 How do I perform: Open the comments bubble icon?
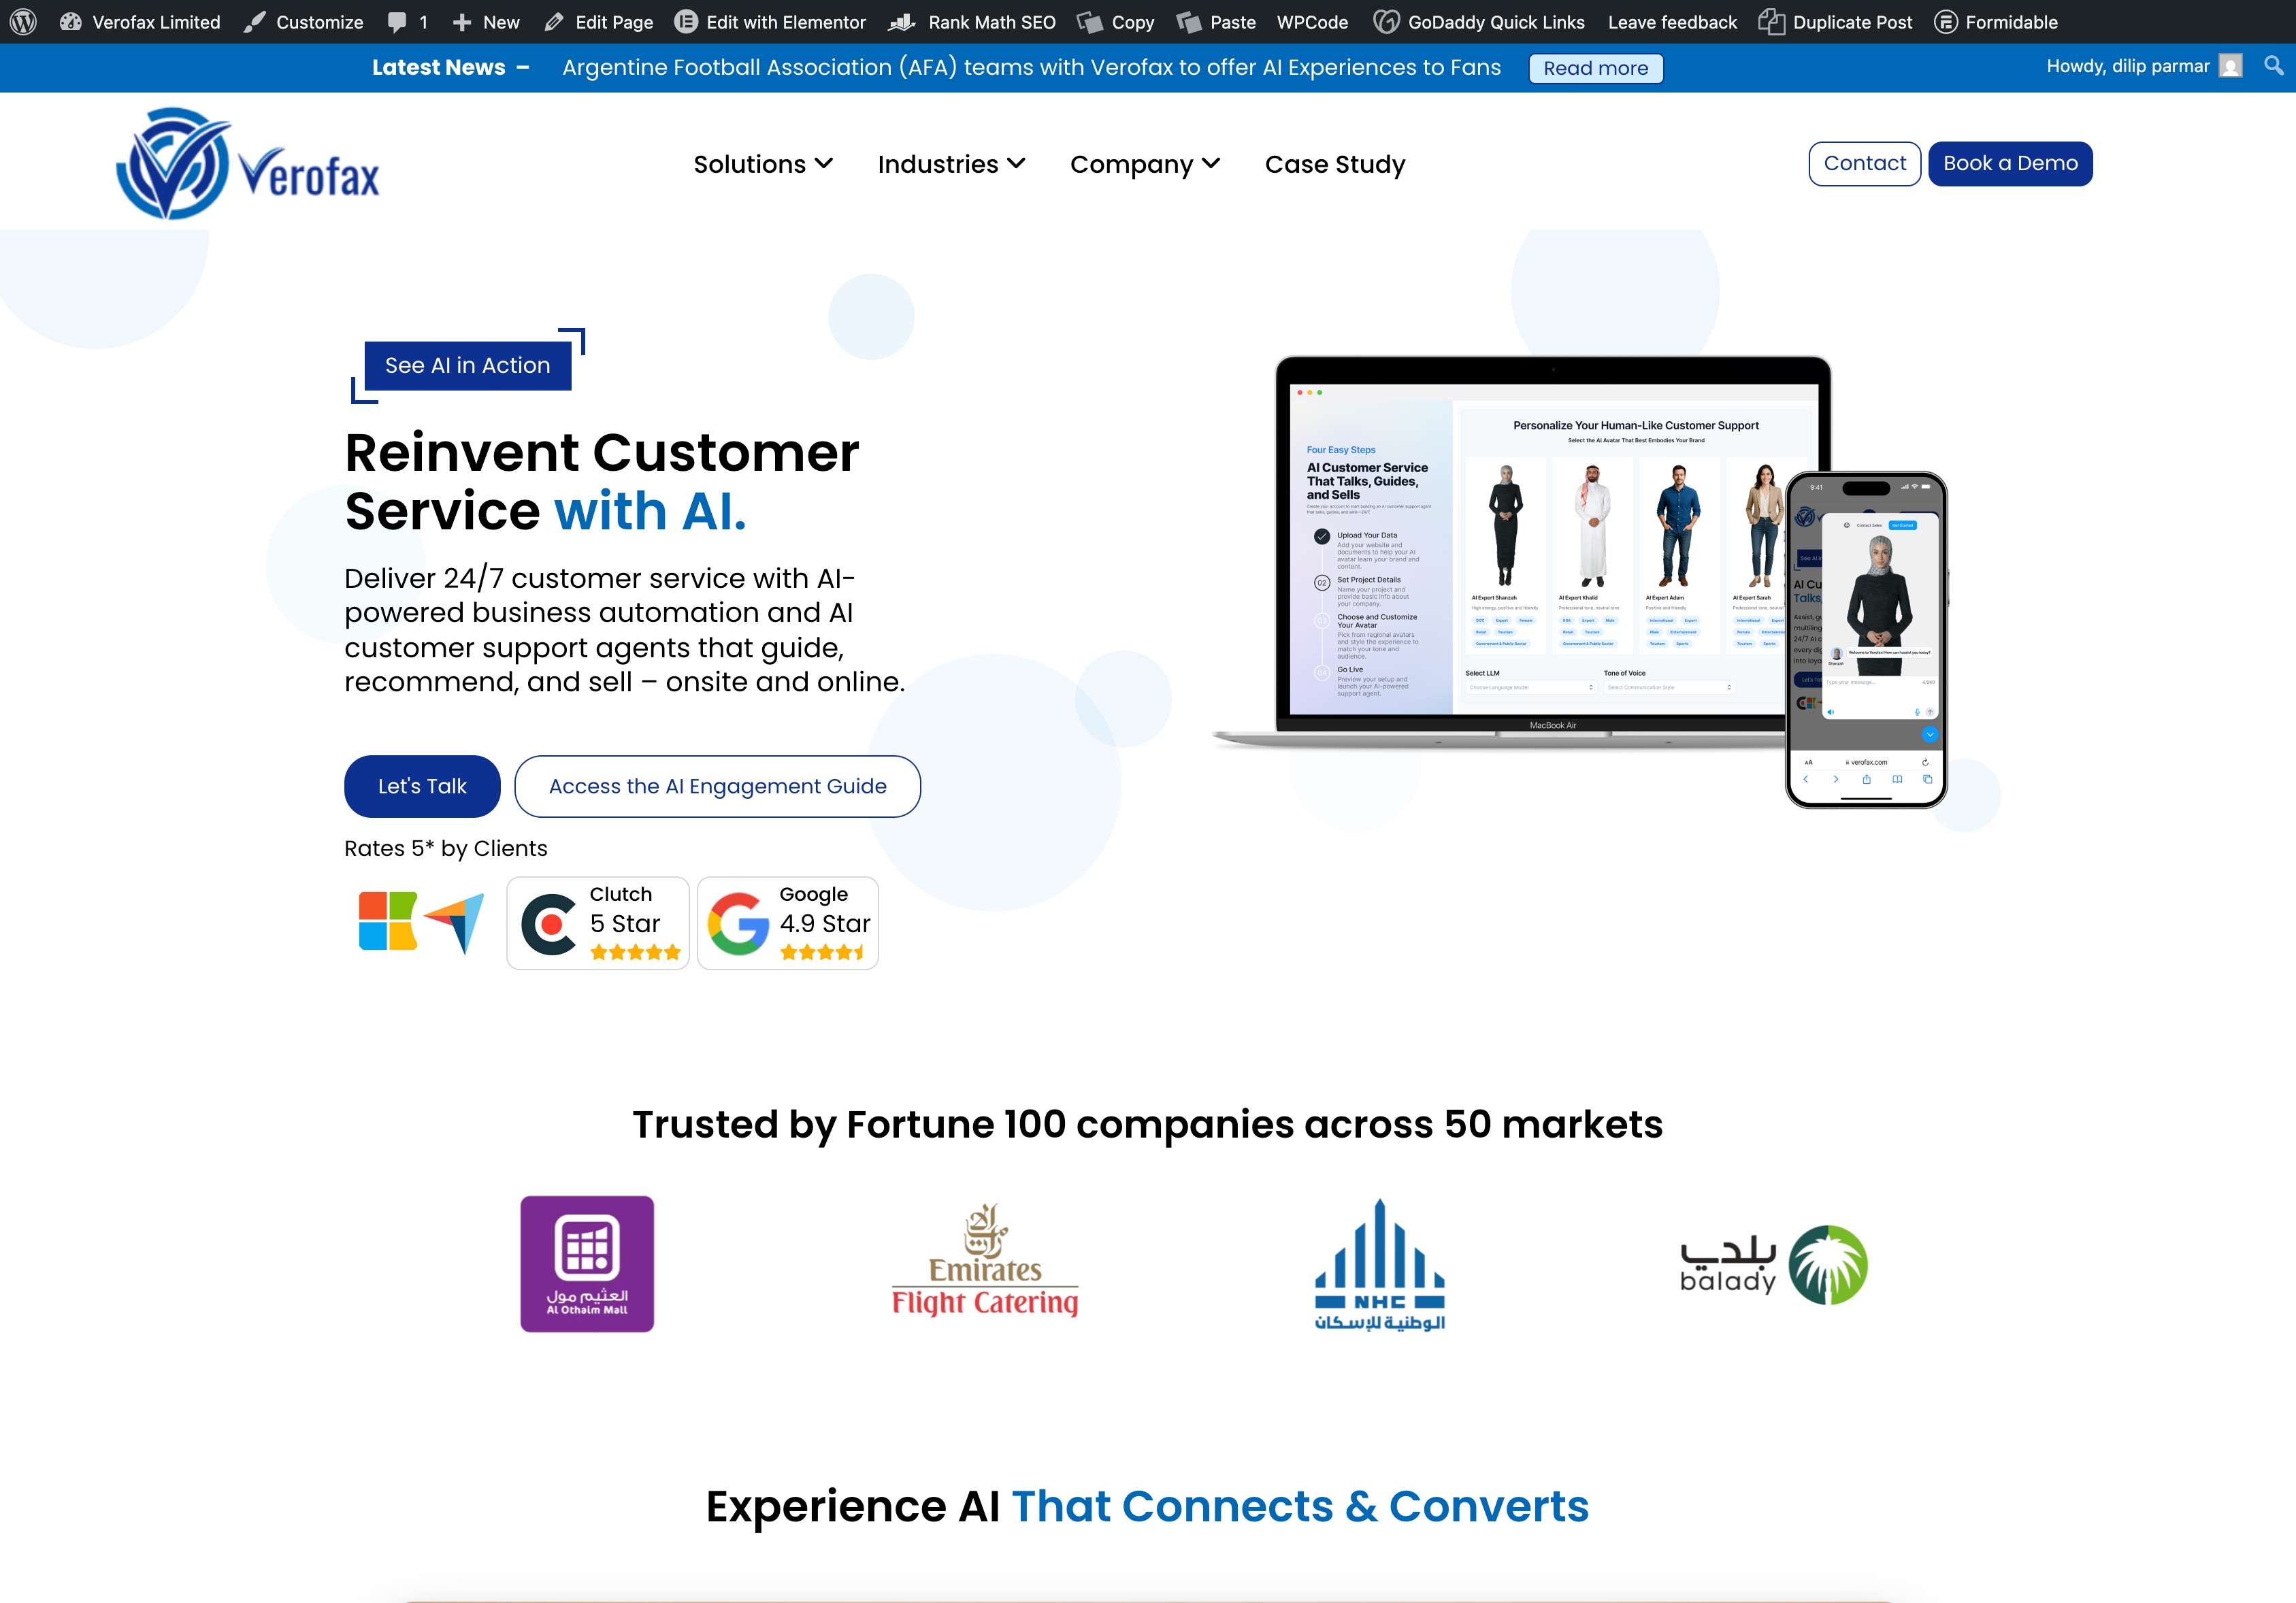[397, 22]
